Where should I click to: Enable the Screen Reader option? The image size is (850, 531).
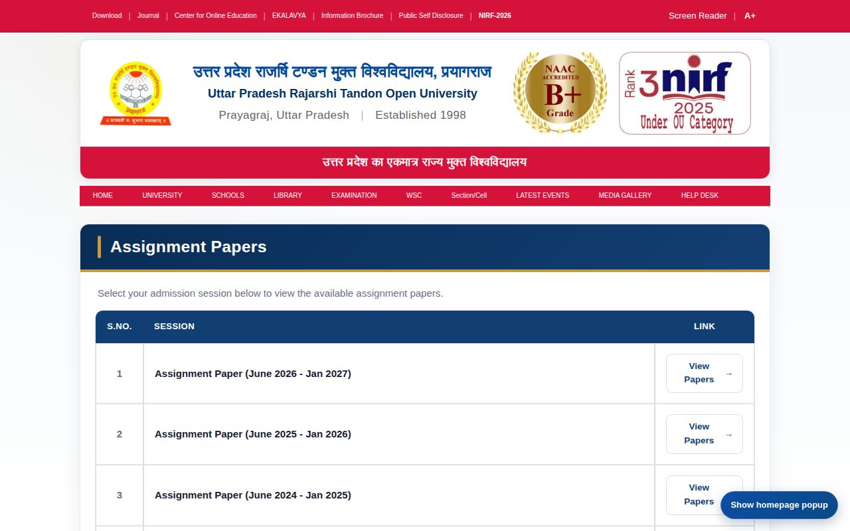point(697,15)
